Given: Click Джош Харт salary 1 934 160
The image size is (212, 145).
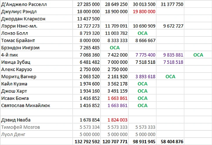Looking at the screenshot, I should tap(87, 91).
